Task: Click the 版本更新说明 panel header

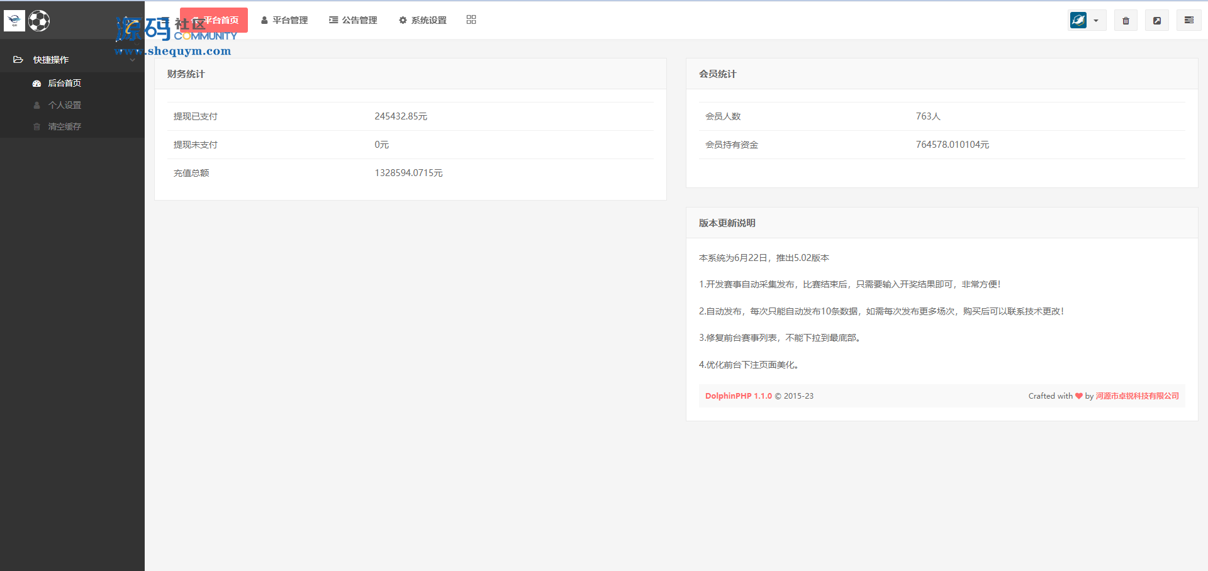Action: click(x=942, y=223)
